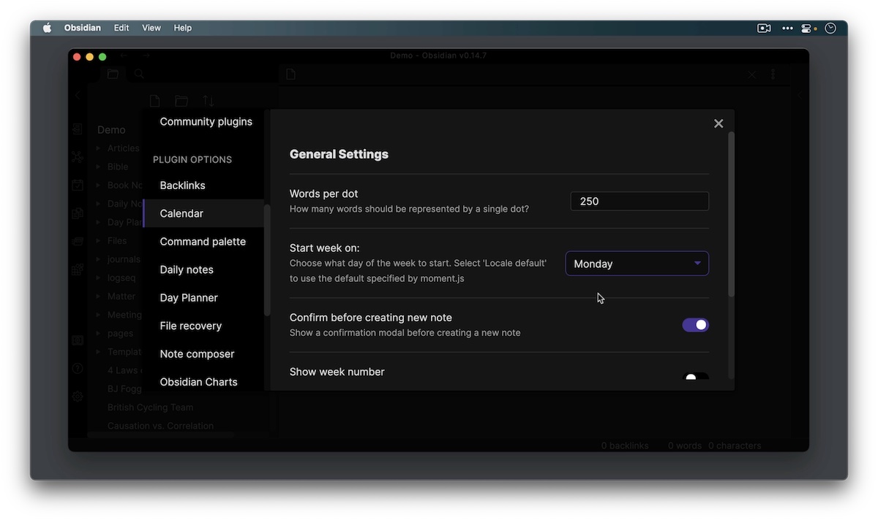This screenshot has height=520, width=878.
Task: Expand the Articles folder
Action: [x=98, y=148]
